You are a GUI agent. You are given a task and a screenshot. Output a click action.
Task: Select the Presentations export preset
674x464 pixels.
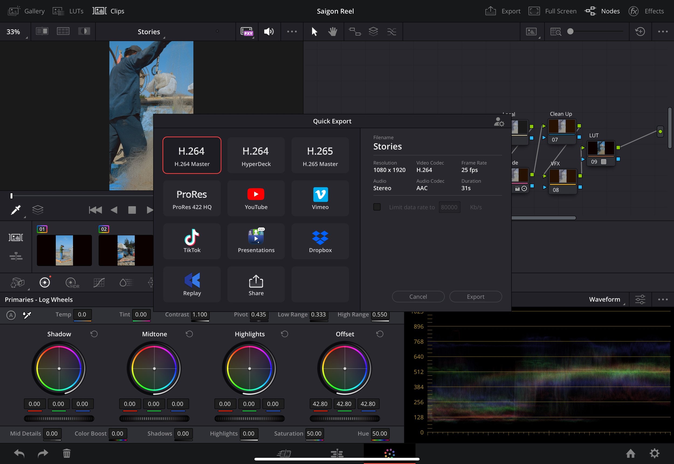click(256, 241)
